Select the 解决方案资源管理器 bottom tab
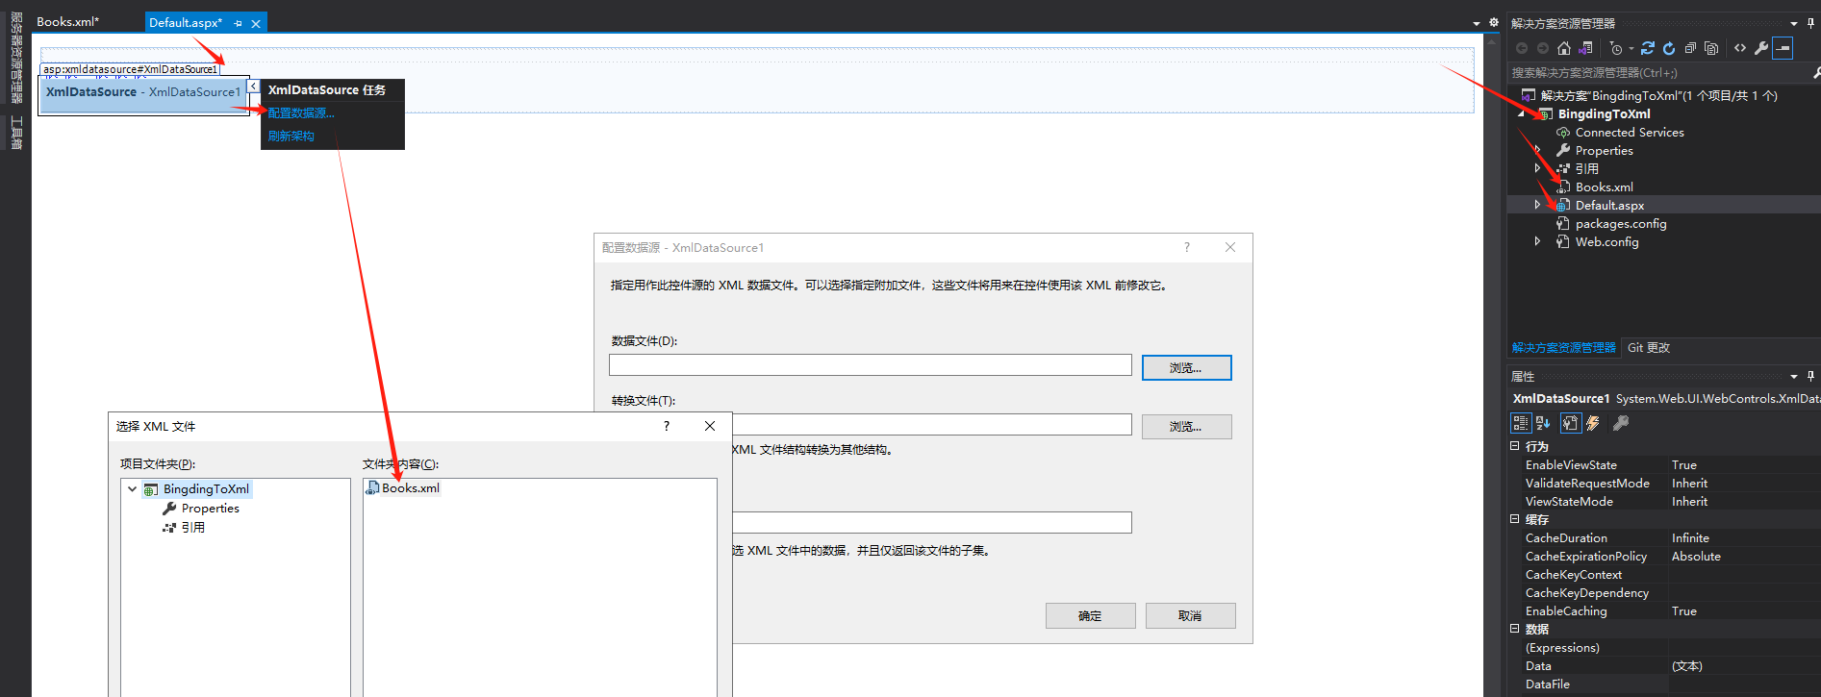Image resolution: width=1821 pixels, height=697 pixels. click(x=1564, y=348)
